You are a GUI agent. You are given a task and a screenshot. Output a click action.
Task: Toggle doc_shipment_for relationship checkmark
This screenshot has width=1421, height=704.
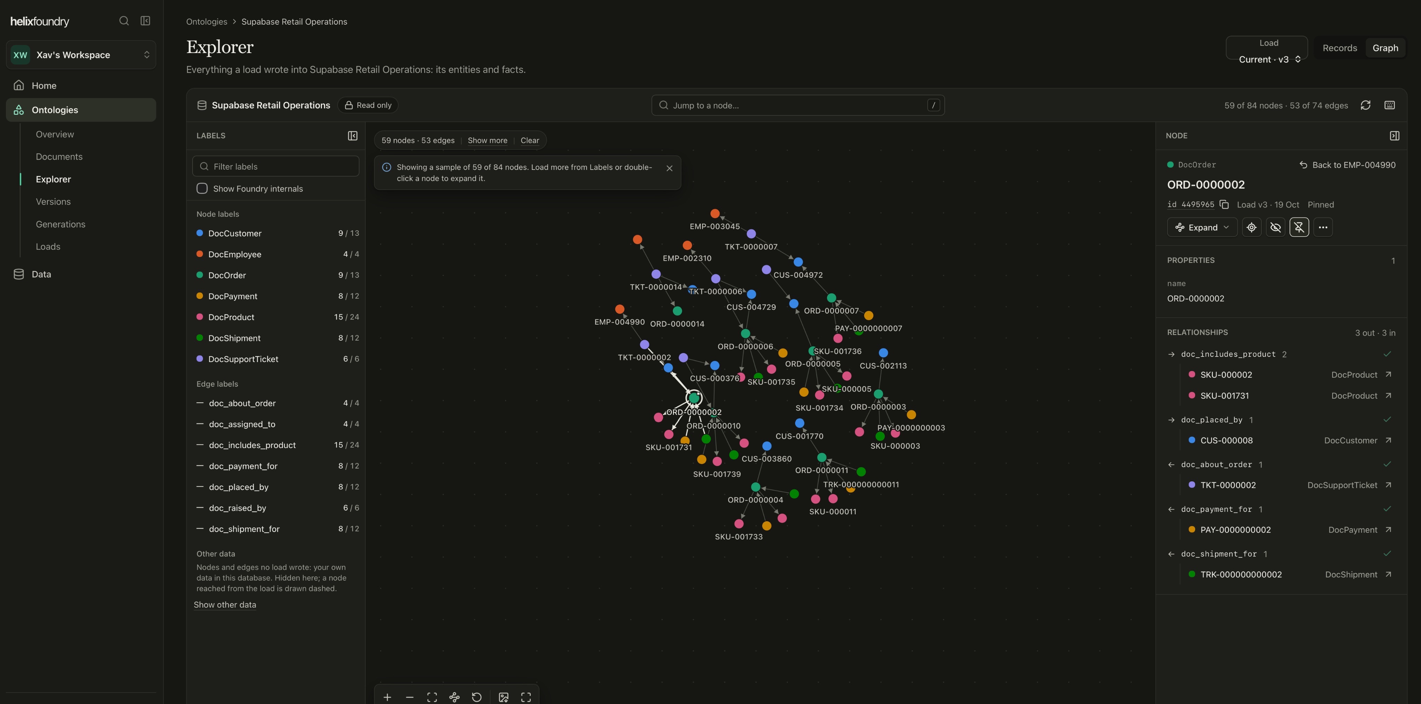point(1387,553)
